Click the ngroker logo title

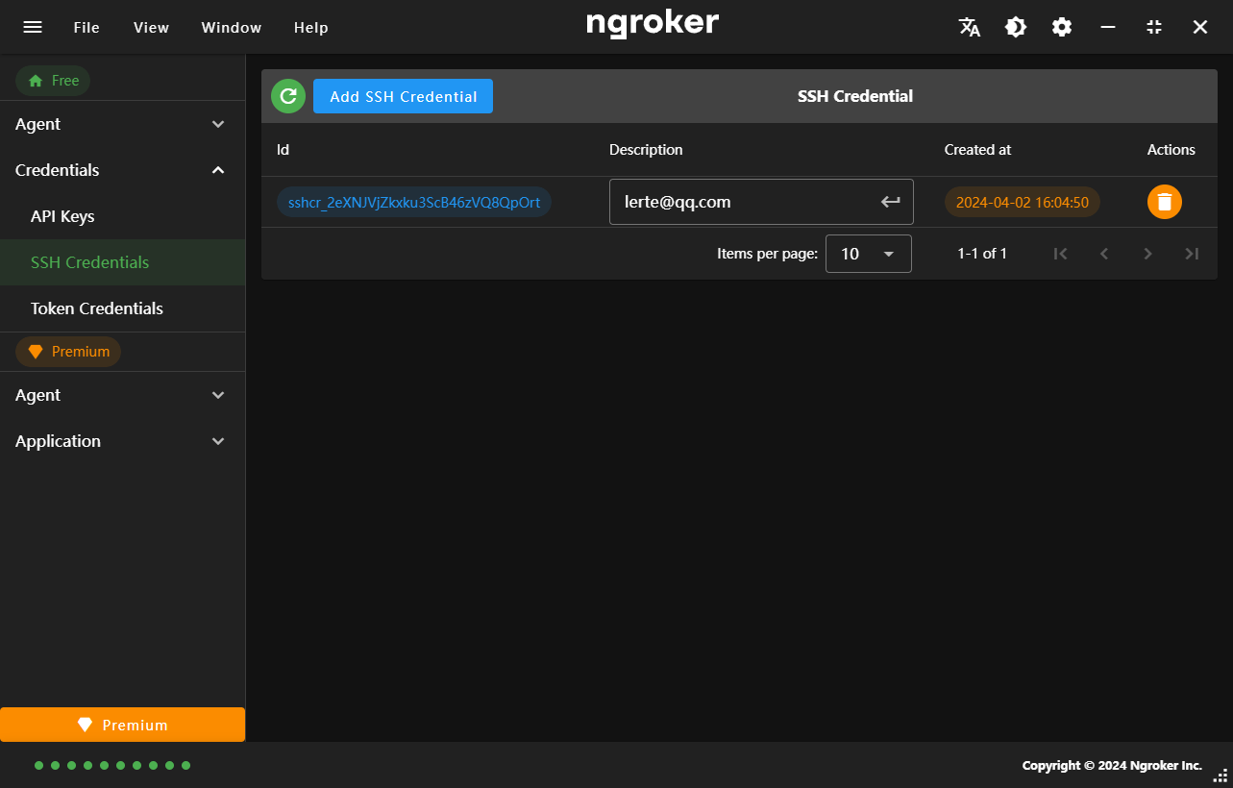pos(653,24)
